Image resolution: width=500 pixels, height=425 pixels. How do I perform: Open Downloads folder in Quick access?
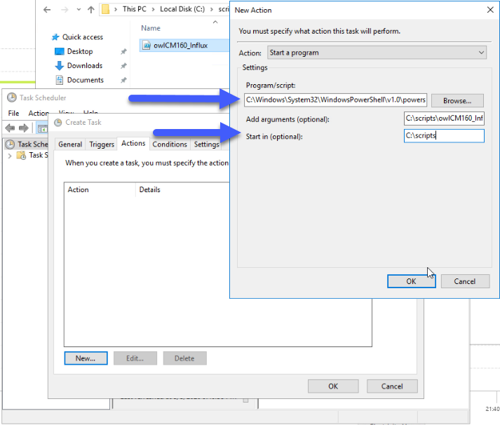pos(85,66)
